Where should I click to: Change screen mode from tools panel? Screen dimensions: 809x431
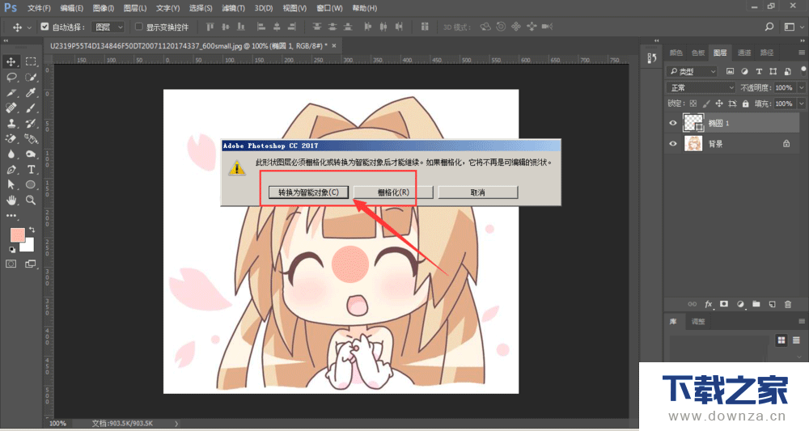click(x=31, y=264)
